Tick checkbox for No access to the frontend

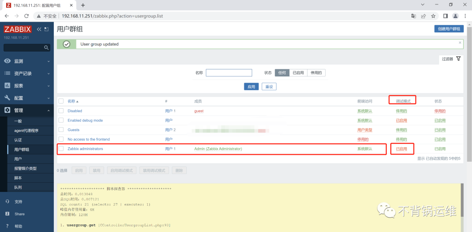coord(61,139)
